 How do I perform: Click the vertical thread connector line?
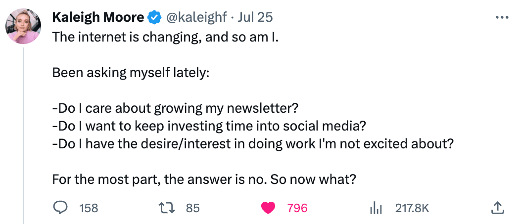coord(23,135)
